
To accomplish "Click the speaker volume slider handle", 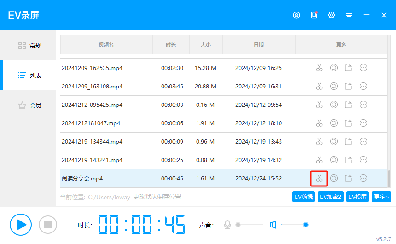I will pyautogui.click(x=306, y=225).
